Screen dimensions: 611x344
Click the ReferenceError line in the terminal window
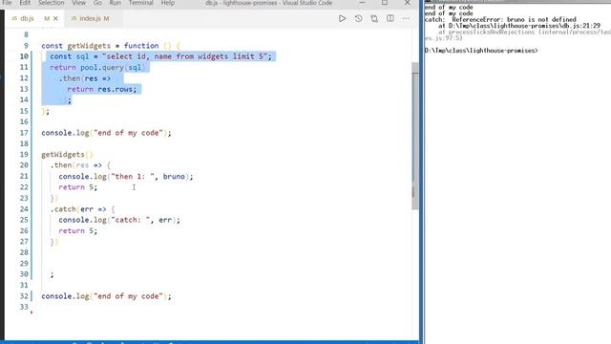[500, 19]
